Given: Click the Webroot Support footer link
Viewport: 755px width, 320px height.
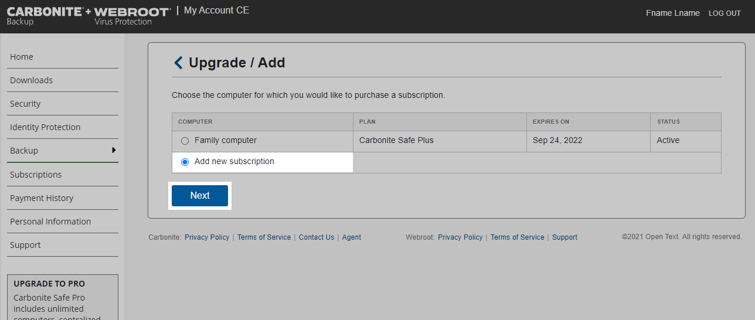Looking at the screenshot, I should click(x=564, y=237).
